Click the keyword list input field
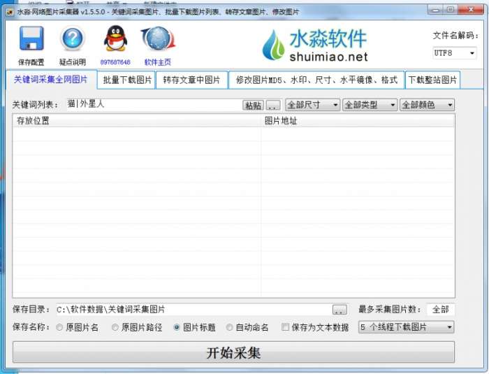This screenshot has height=374, width=489. [x=154, y=104]
